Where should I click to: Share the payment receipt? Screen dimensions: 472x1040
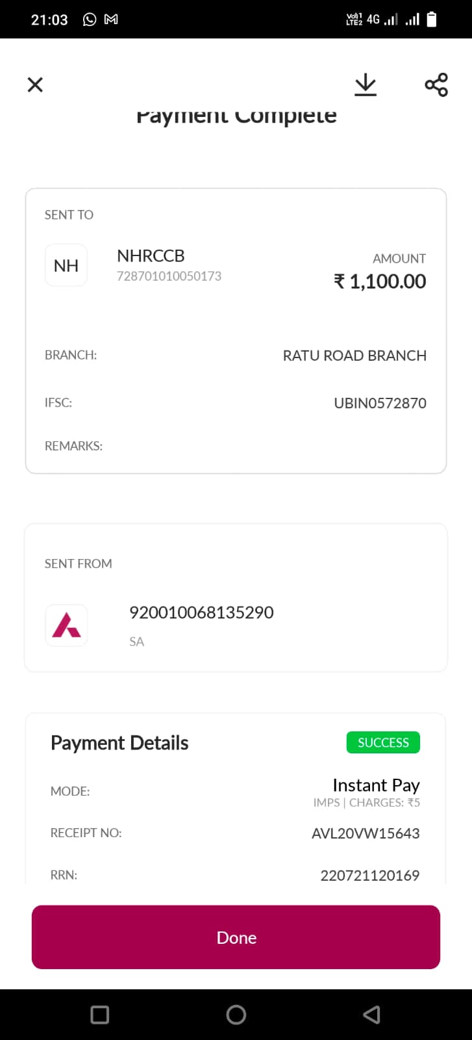tap(436, 84)
